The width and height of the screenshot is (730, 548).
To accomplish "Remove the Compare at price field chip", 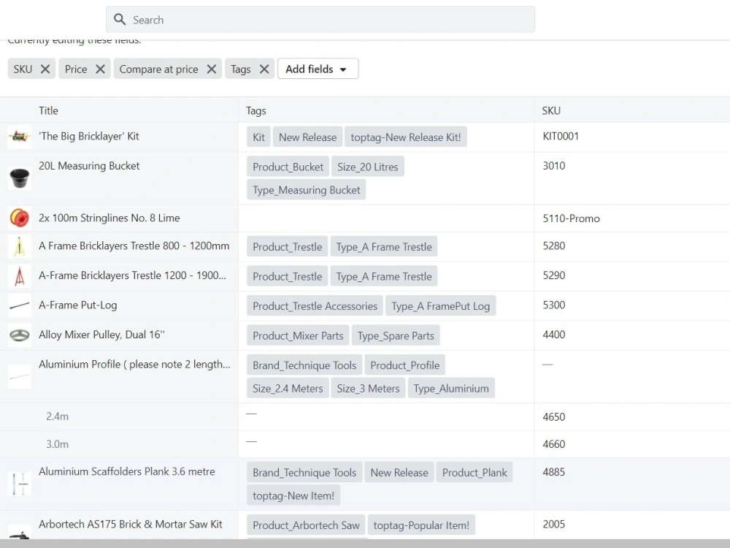I will coord(212,69).
